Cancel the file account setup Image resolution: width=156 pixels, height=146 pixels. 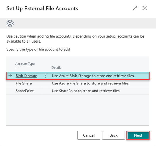tap(89, 135)
